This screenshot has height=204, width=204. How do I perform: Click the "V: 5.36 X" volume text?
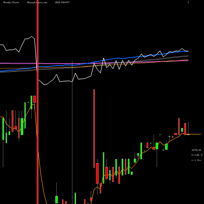197,155
